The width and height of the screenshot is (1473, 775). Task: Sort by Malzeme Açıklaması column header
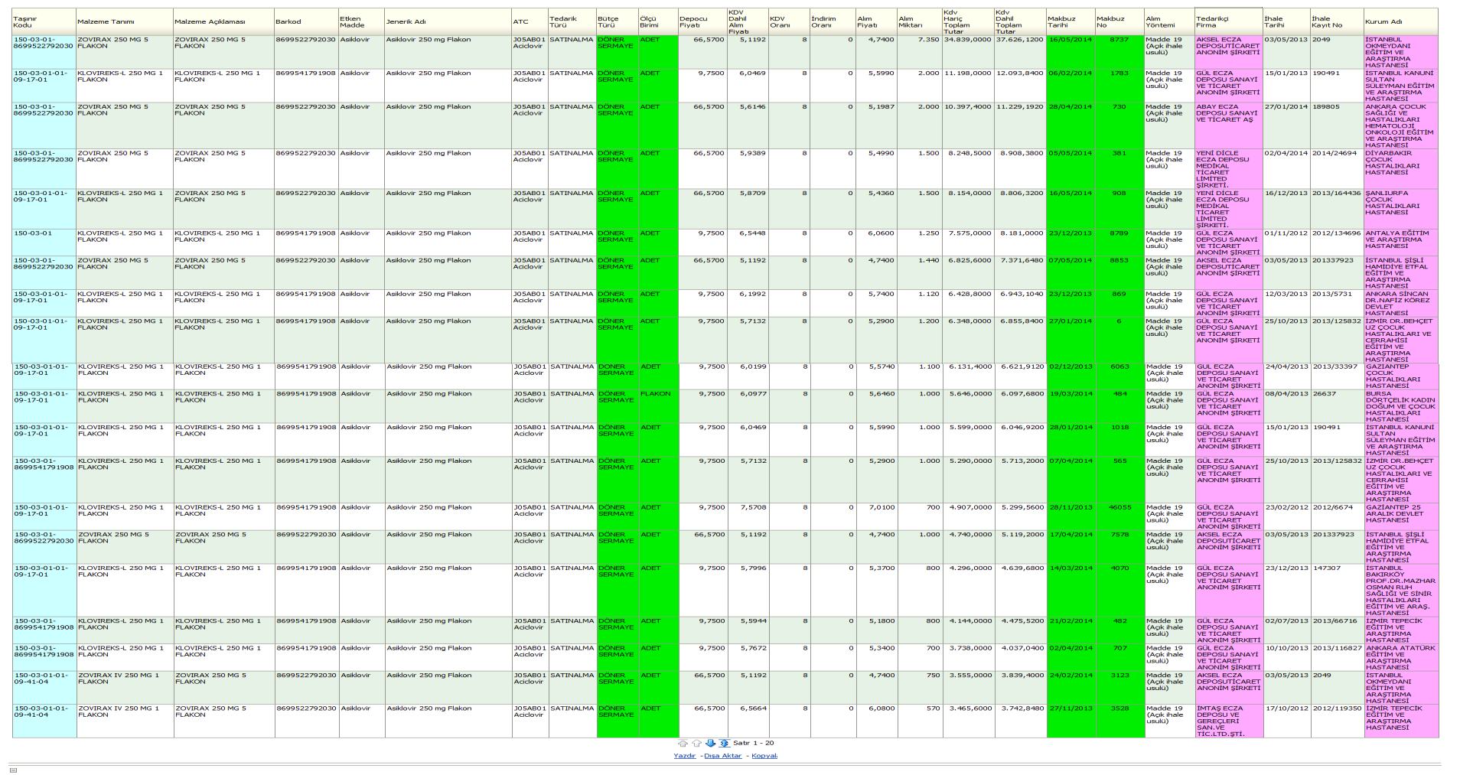[223, 21]
